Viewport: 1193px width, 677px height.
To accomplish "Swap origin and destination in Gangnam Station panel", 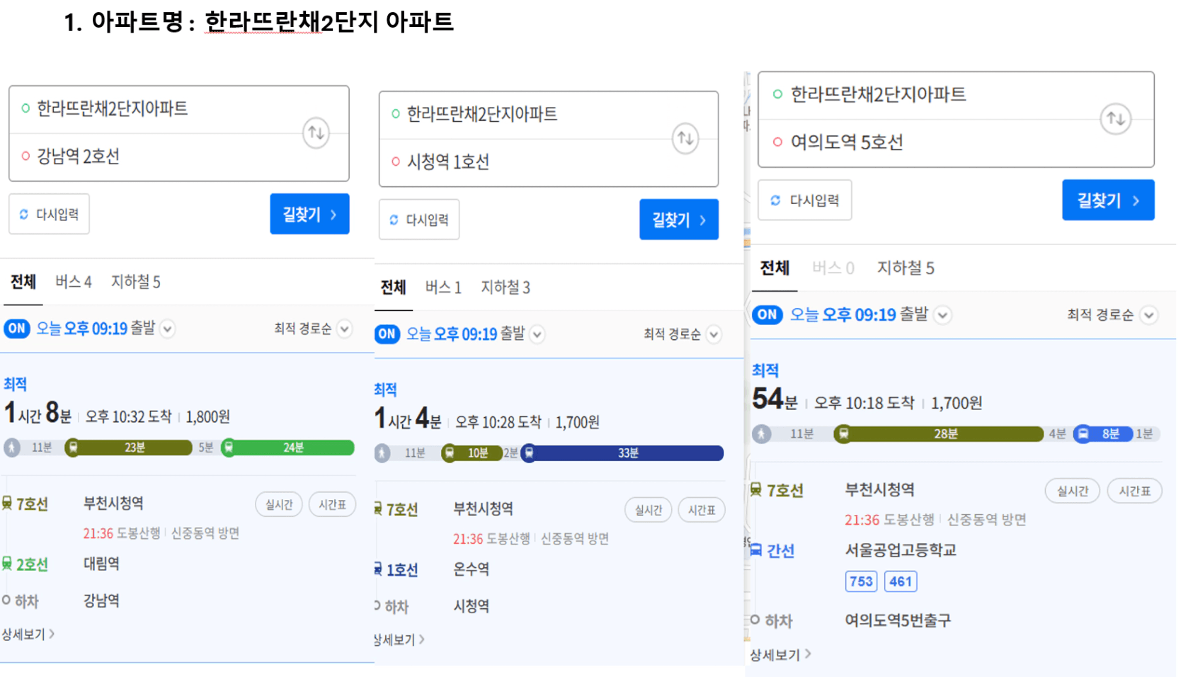I will coord(316,133).
